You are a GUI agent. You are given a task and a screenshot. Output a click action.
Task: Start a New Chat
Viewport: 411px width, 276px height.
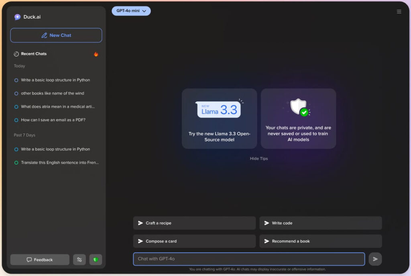pos(56,35)
